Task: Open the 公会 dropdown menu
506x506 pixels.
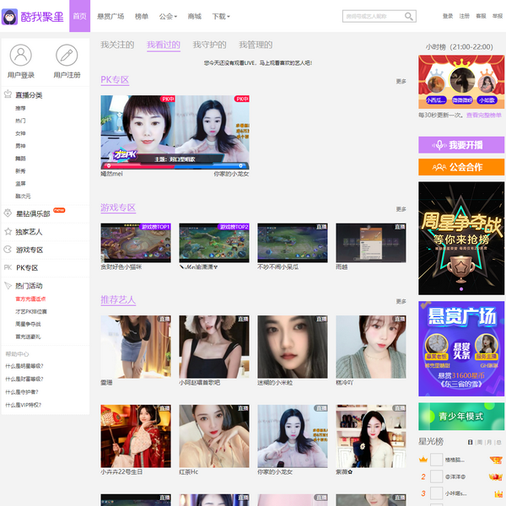Action: [168, 16]
